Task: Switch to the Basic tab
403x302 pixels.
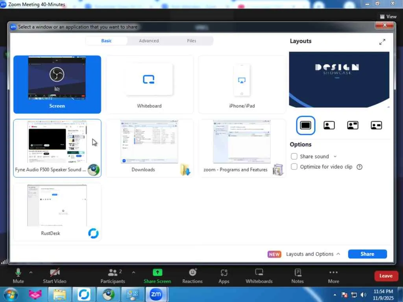Action: click(x=106, y=41)
